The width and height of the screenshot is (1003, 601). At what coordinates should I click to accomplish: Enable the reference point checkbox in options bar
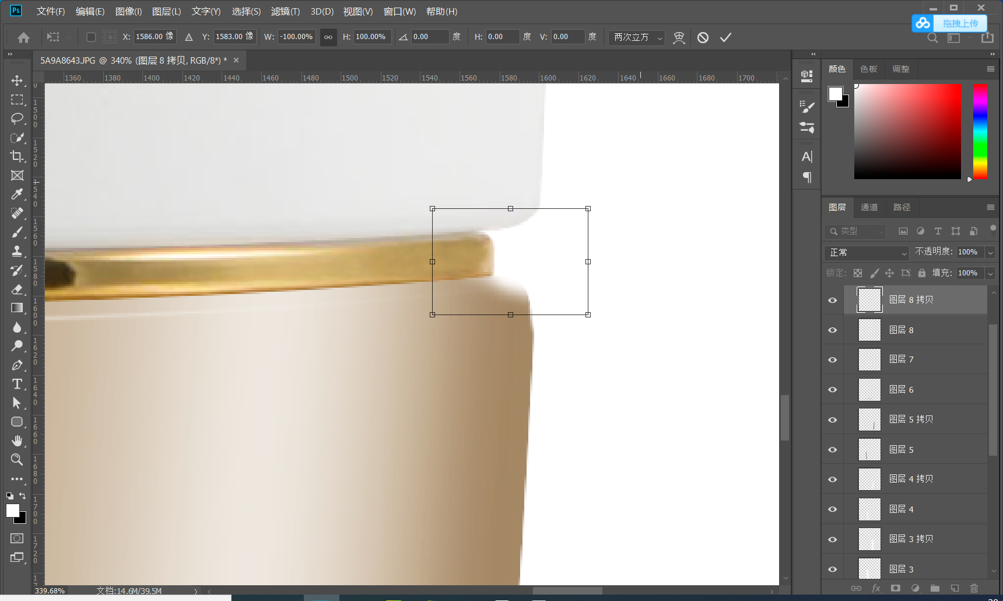click(91, 37)
